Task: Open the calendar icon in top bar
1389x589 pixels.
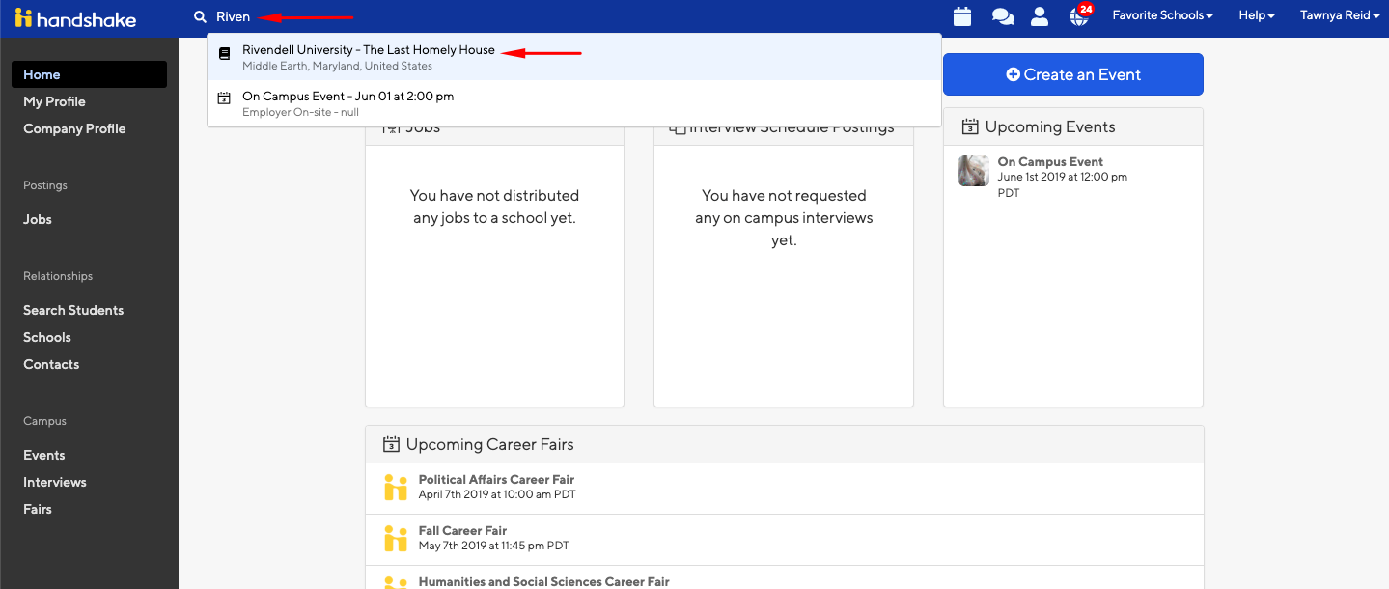Action: (x=962, y=16)
